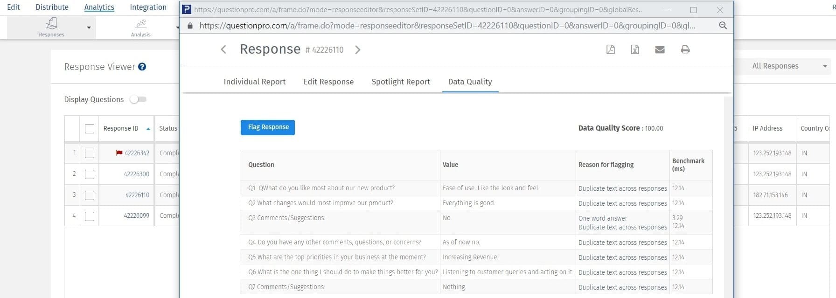
Task: Click Data Quality Score value 100.00
Action: pyautogui.click(x=654, y=128)
